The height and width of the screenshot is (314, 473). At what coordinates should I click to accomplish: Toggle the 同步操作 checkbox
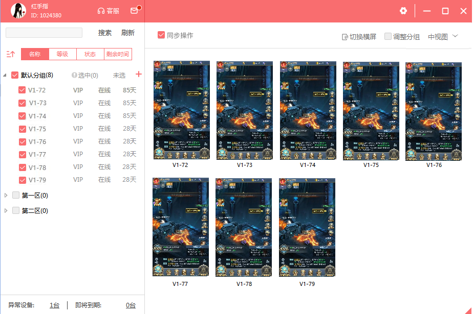coord(161,35)
